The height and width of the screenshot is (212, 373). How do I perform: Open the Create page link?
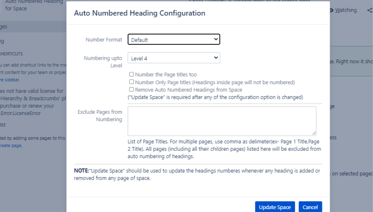(x=11, y=145)
